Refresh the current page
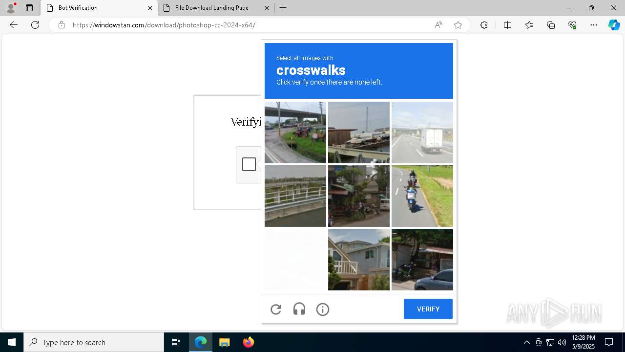 click(35, 25)
